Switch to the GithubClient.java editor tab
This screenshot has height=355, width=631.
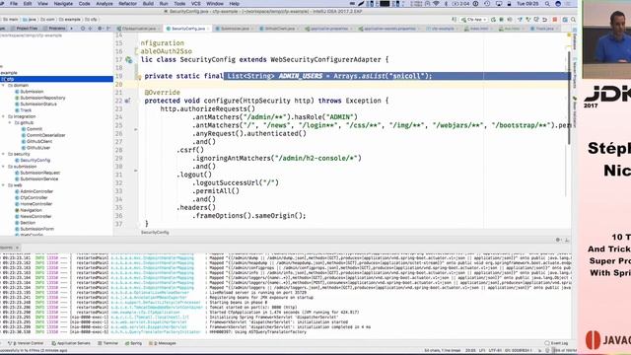[x=280, y=29]
